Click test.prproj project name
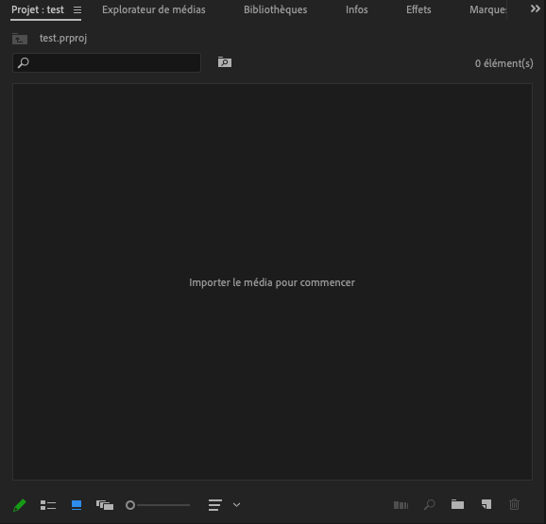 coord(63,38)
